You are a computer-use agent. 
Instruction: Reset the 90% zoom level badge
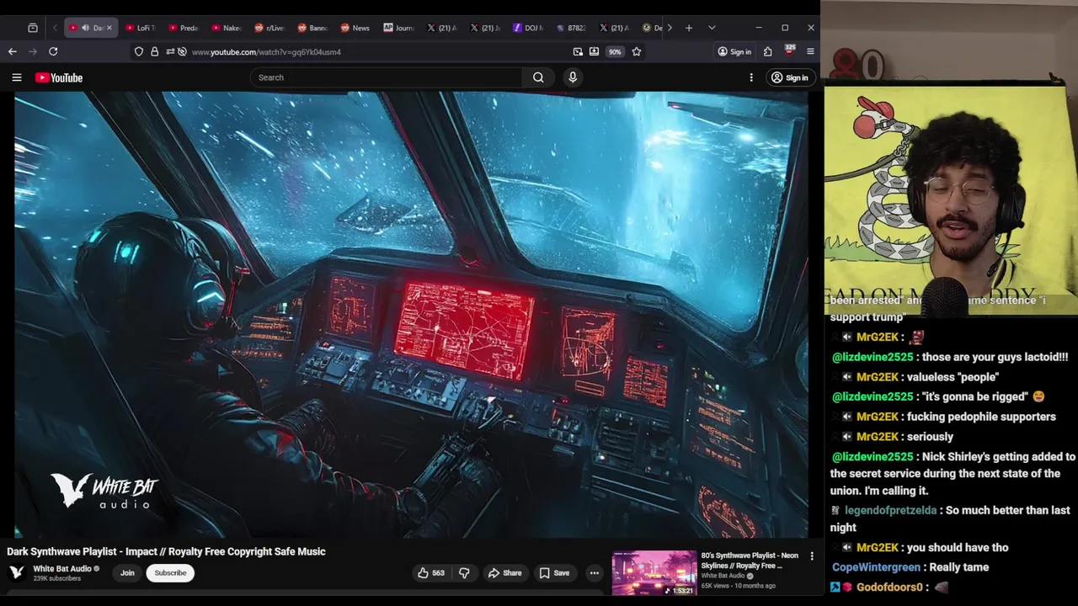616,51
